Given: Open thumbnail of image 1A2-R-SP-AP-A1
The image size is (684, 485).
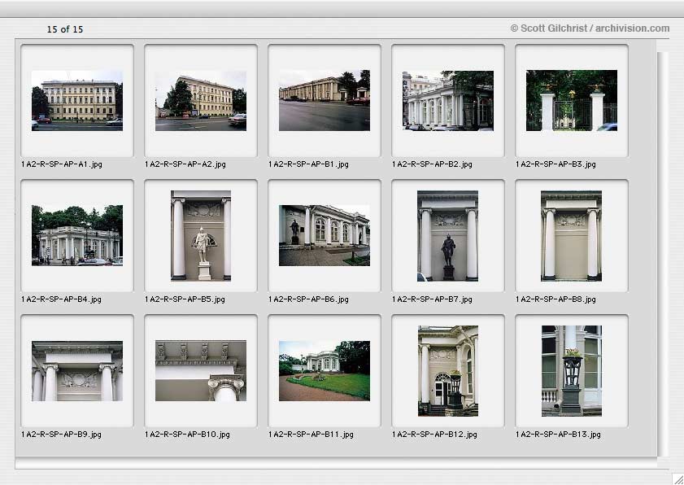Looking at the screenshot, I should 77,100.
